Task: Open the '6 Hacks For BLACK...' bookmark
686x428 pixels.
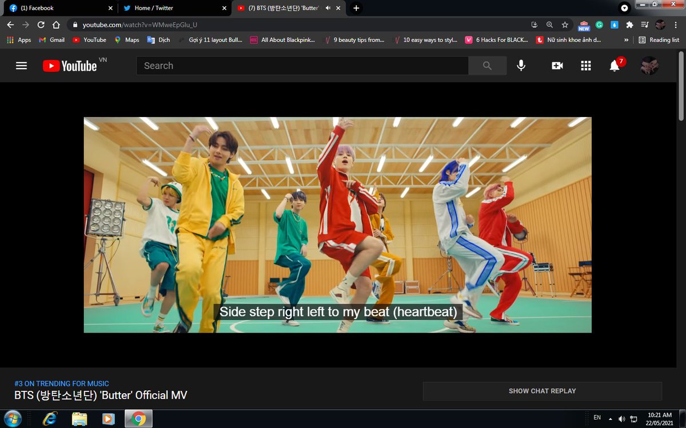Action: pyautogui.click(x=496, y=40)
